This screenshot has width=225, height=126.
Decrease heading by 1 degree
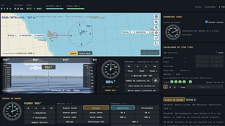36,108
